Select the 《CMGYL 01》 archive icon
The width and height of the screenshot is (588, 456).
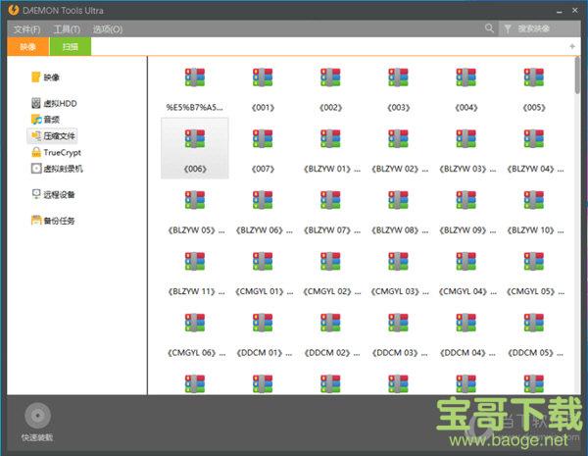pyautogui.click(x=263, y=261)
